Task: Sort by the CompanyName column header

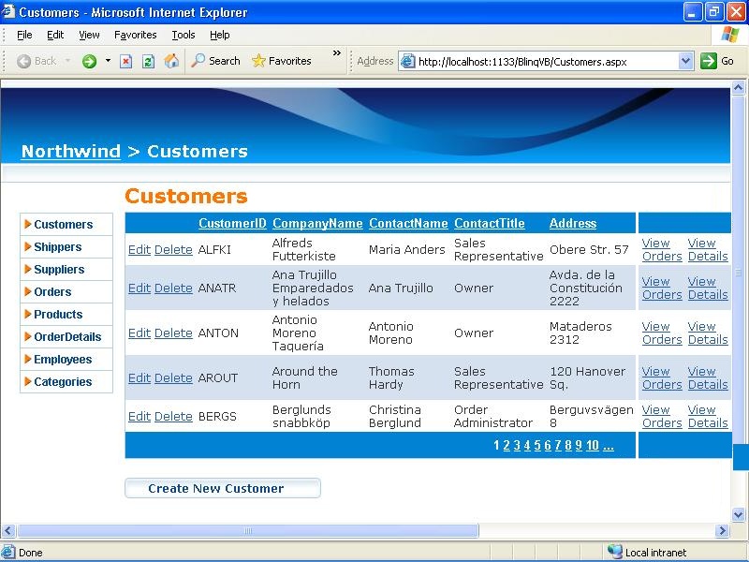Action: 317,223
